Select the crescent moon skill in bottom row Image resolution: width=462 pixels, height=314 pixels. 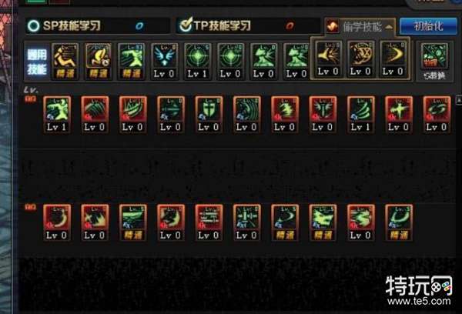[57, 222]
